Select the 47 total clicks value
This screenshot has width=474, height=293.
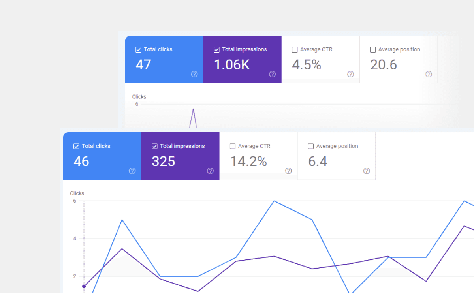pos(143,65)
